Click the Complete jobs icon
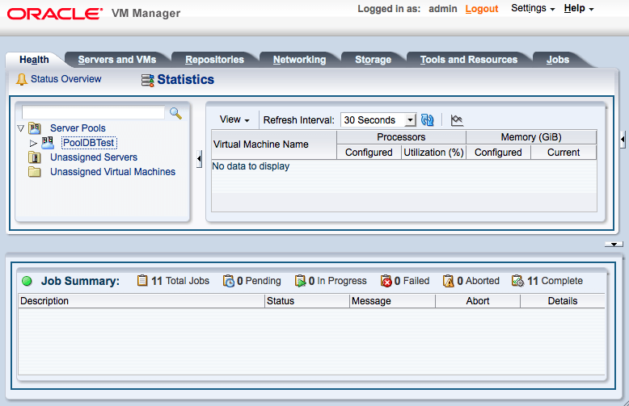Image resolution: width=629 pixels, height=406 pixels. point(518,281)
